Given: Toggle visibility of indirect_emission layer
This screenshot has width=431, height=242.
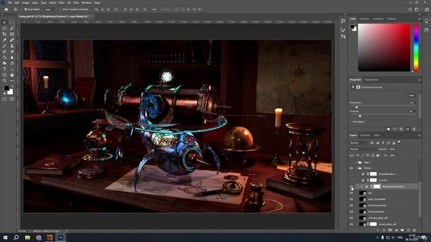Looking at the screenshot, I should (352, 206).
